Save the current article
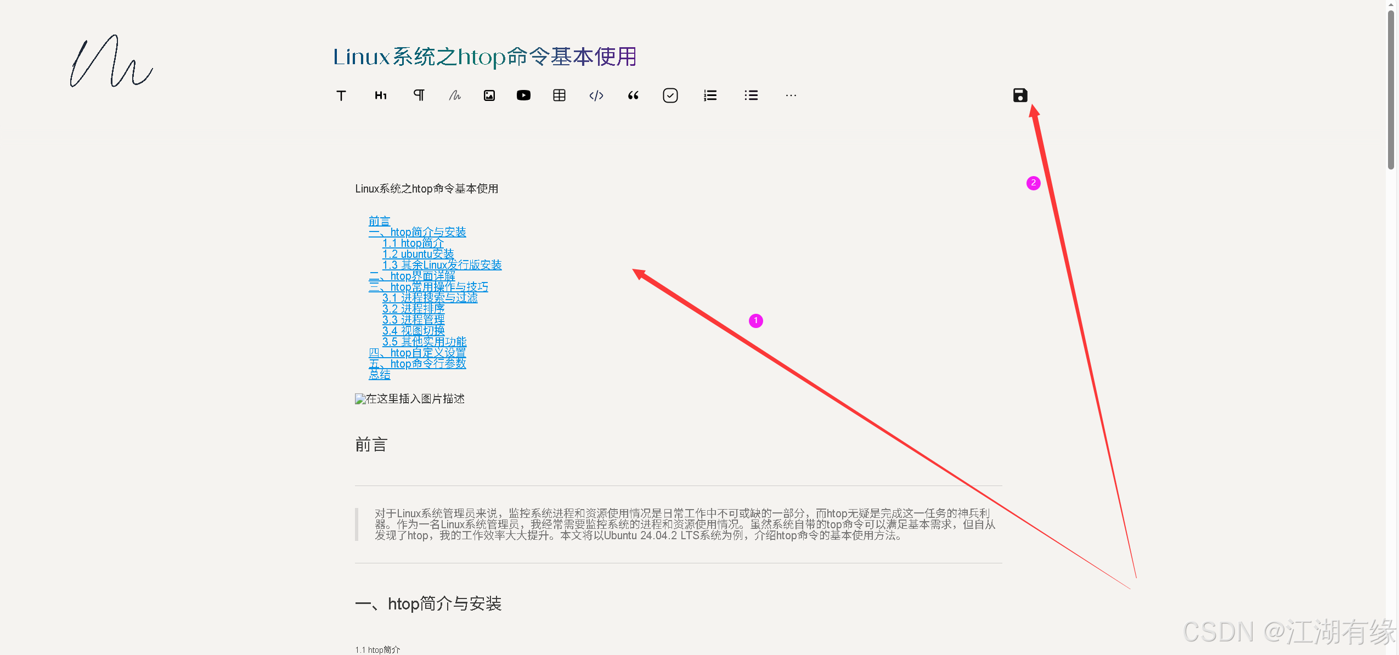This screenshot has width=1399, height=655. (x=1020, y=95)
